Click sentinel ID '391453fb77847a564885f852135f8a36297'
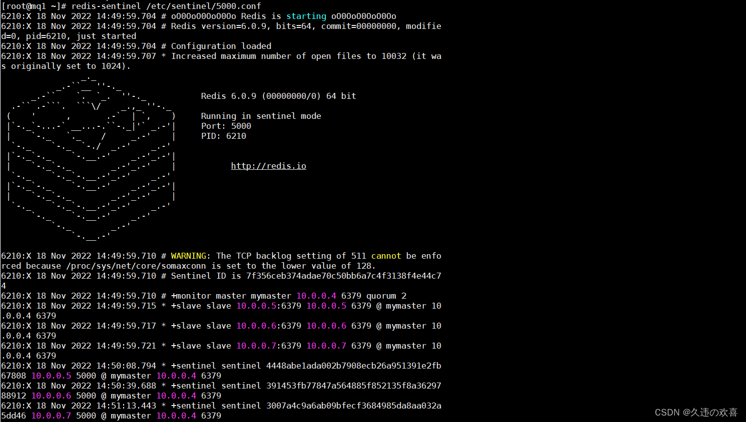The image size is (746, 422). [x=354, y=386]
